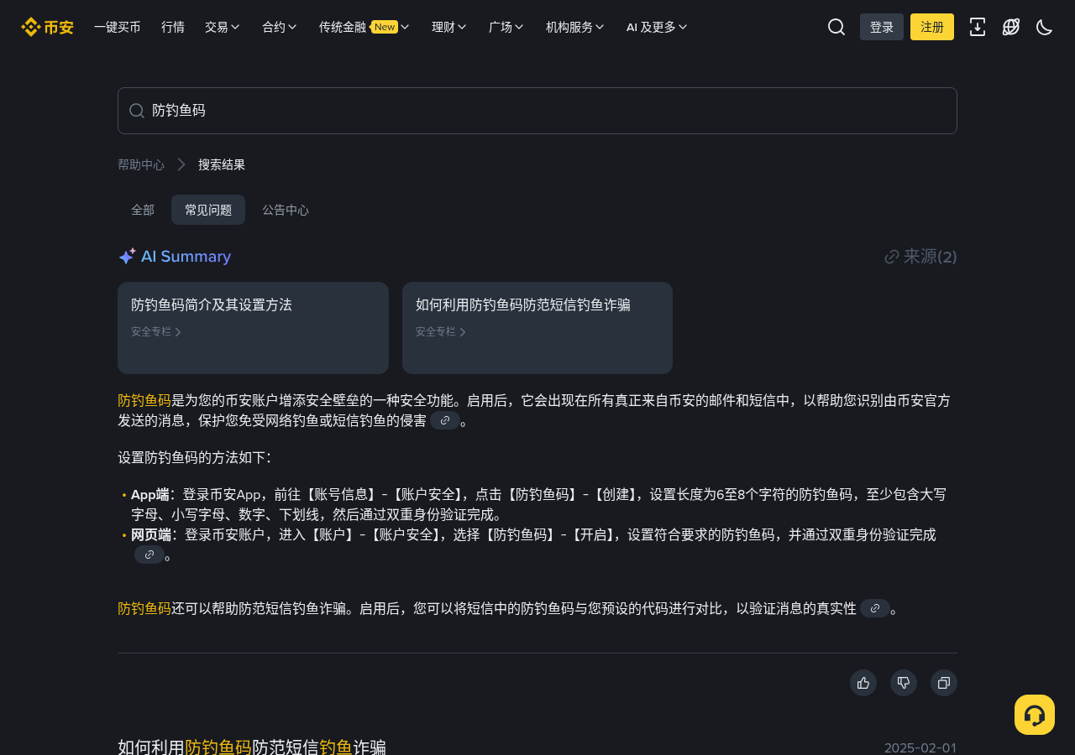Viewport: 1075px width, 755px height.
Task: Click the search icon inside search box
Action: click(x=137, y=111)
